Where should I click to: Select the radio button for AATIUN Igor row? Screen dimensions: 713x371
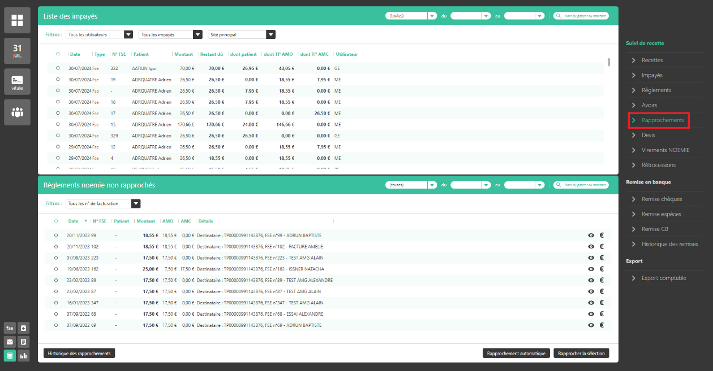[58, 68]
